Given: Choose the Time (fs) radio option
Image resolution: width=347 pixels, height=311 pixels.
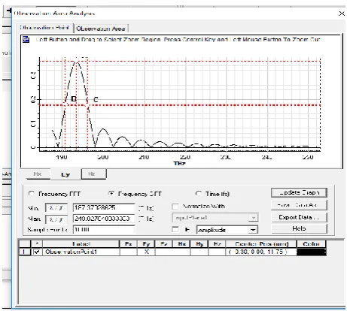Looking at the screenshot, I should (199, 194).
